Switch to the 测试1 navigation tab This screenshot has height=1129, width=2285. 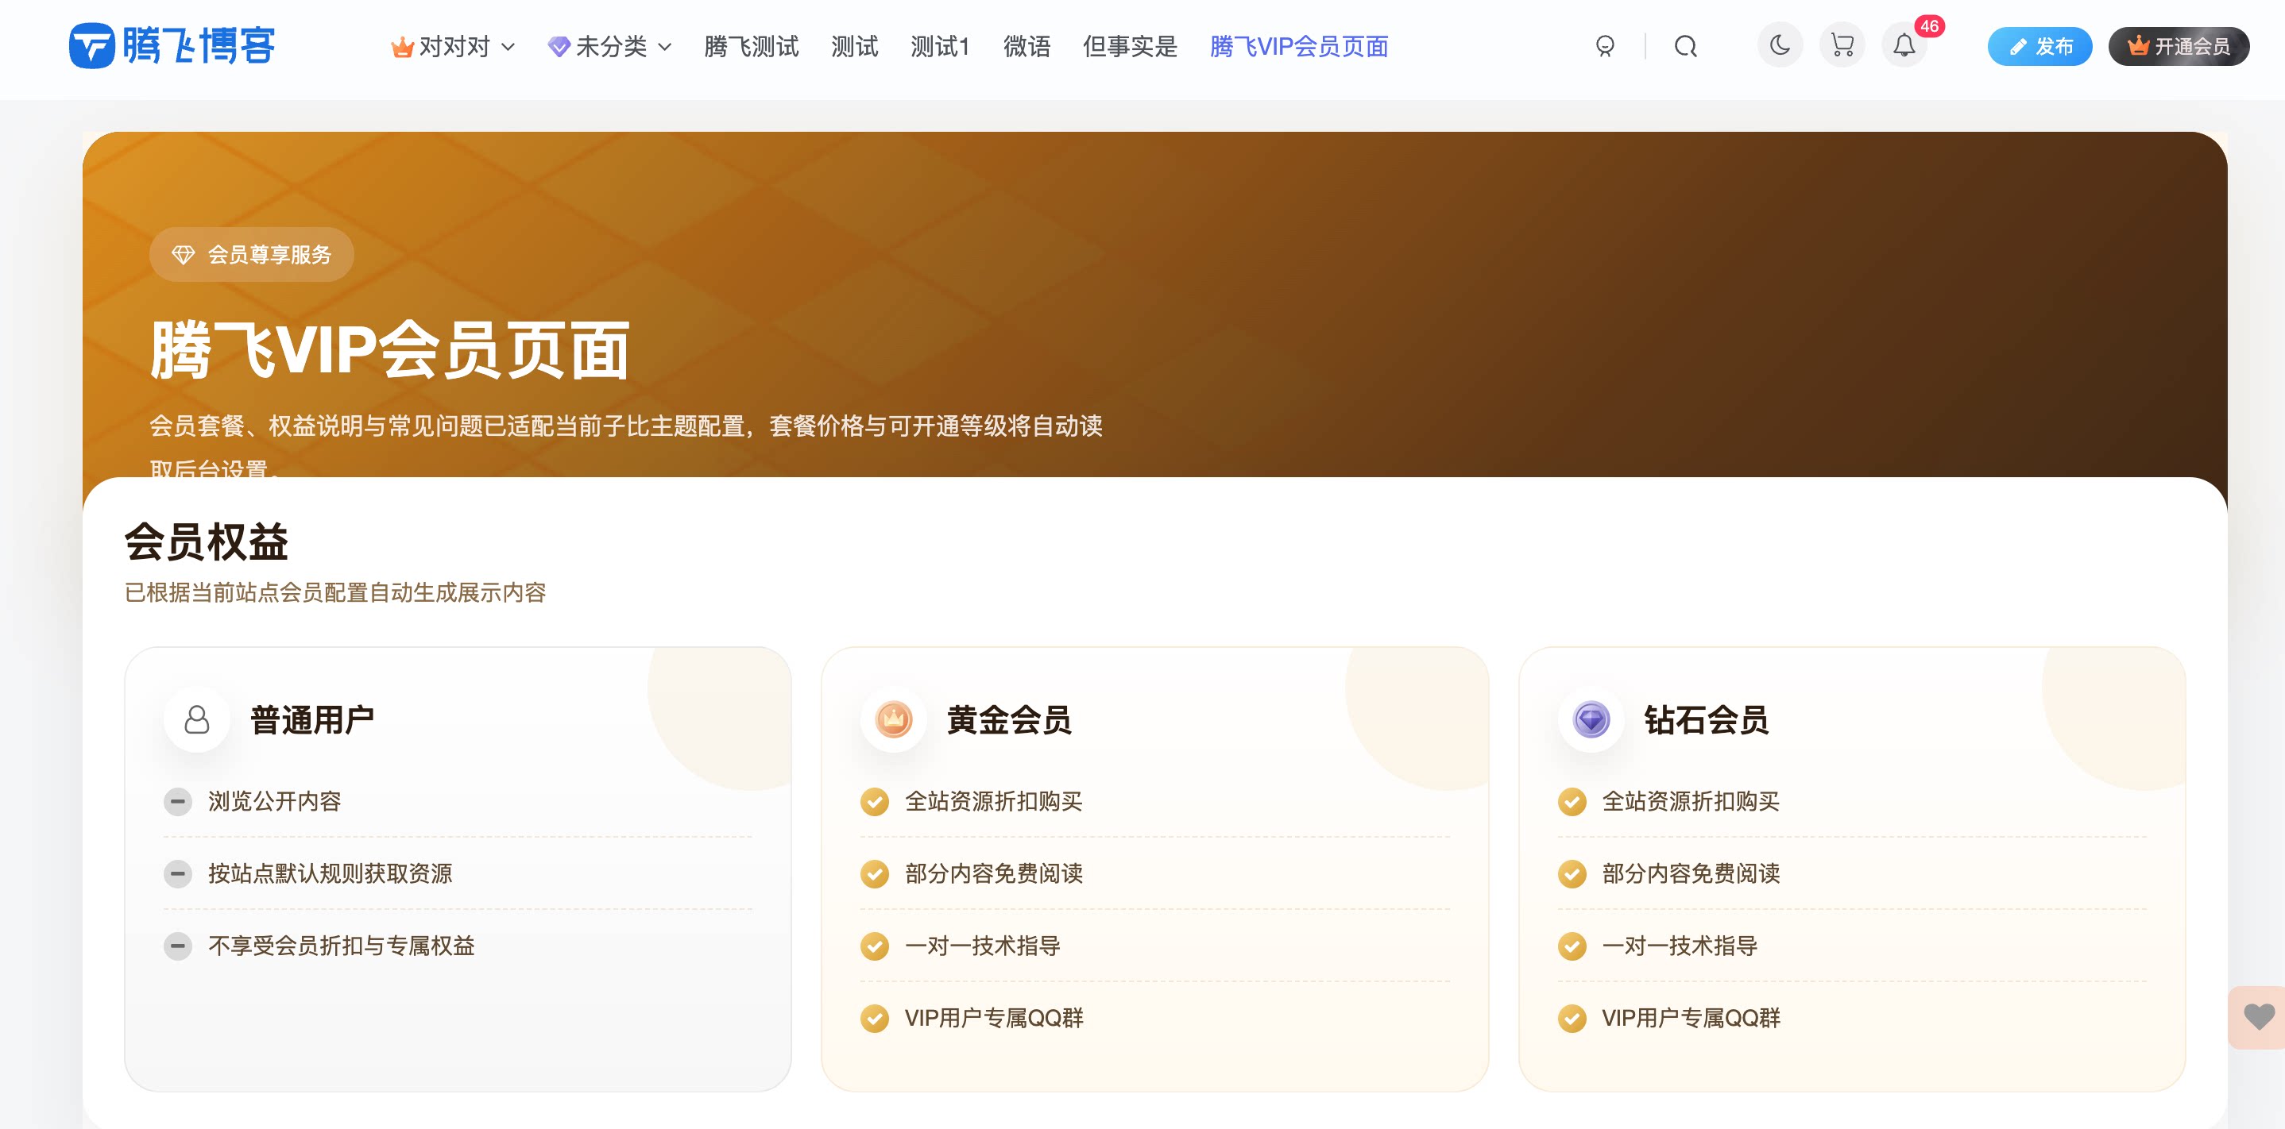point(940,47)
